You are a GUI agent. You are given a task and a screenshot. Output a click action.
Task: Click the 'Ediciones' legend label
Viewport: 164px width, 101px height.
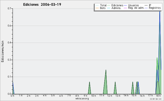[117, 5]
